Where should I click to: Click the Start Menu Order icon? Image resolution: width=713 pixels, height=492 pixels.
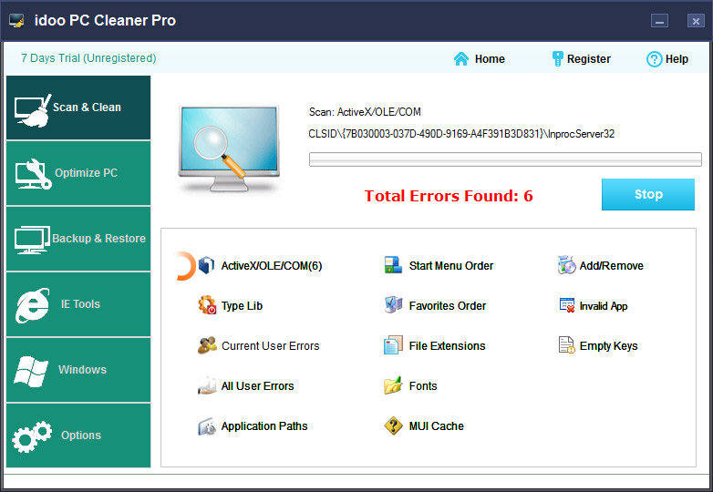coord(393,266)
